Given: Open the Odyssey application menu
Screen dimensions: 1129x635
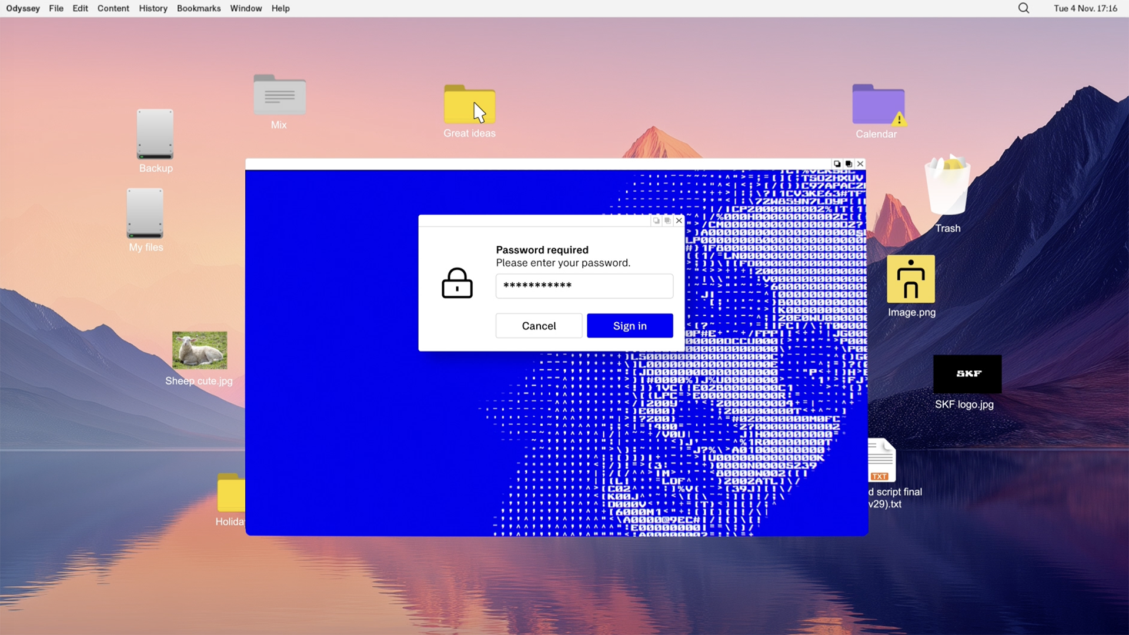Looking at the screenshot, I should coord(23,8).
